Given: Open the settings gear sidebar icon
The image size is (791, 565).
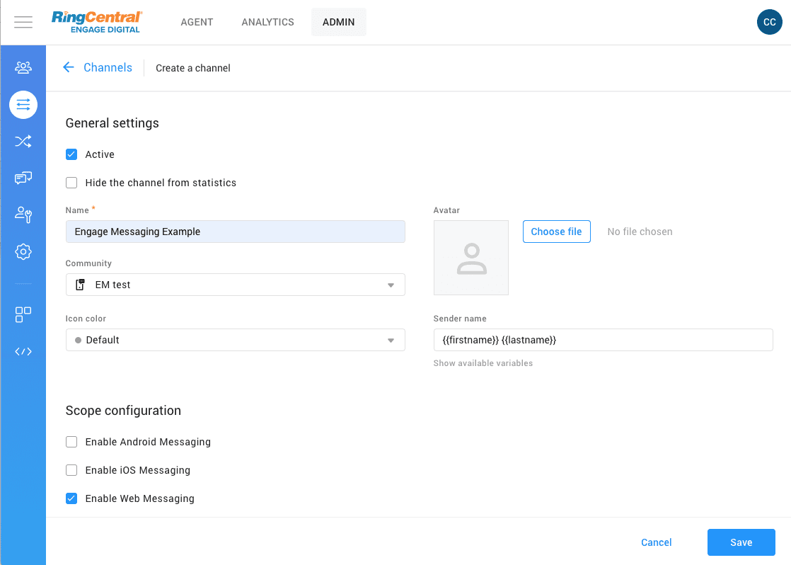Looking at the screenshot, I should tap(23, 251).
